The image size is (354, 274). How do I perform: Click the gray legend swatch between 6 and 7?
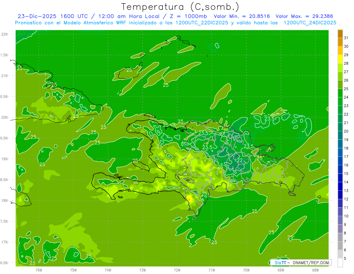click(x=340, y=246)
